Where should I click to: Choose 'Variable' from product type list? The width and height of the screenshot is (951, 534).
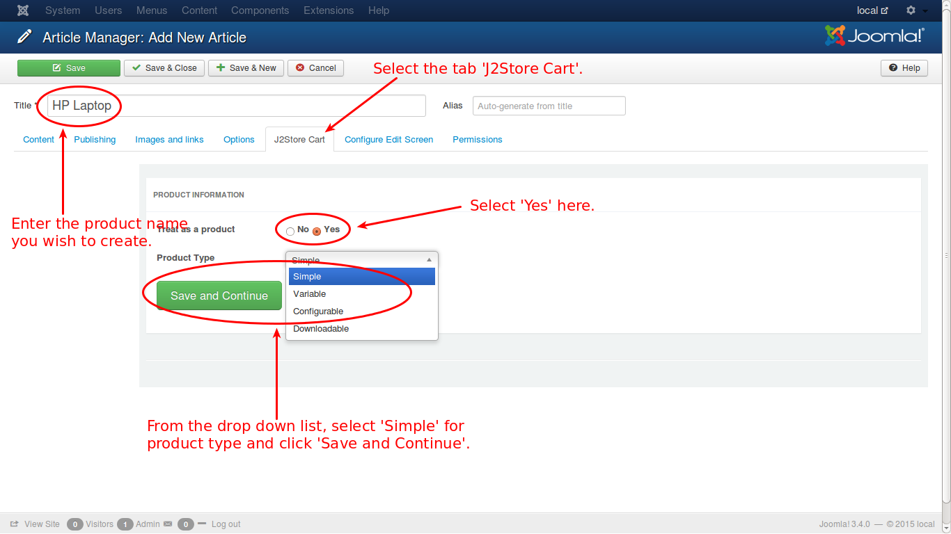click(310, 294)
